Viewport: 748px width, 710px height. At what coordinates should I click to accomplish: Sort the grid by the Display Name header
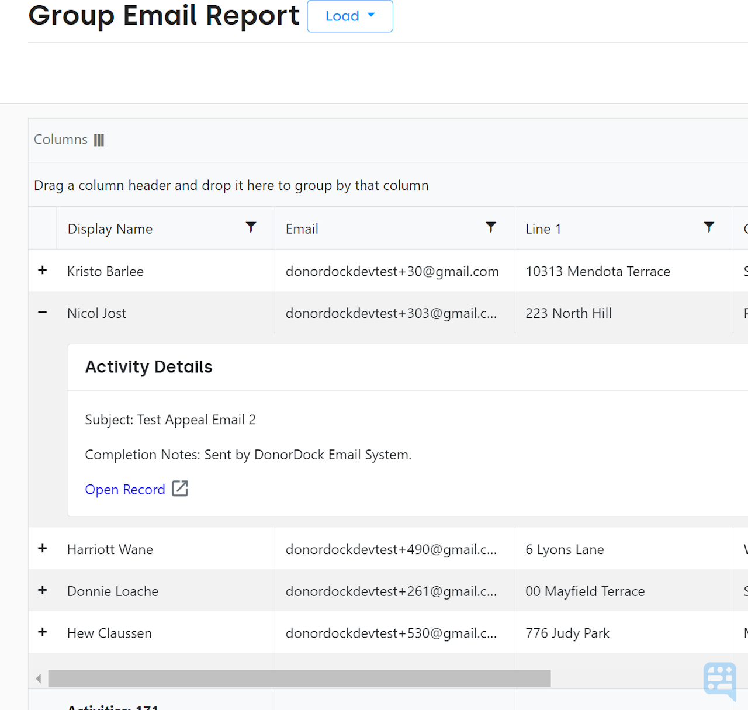(110, 228)
